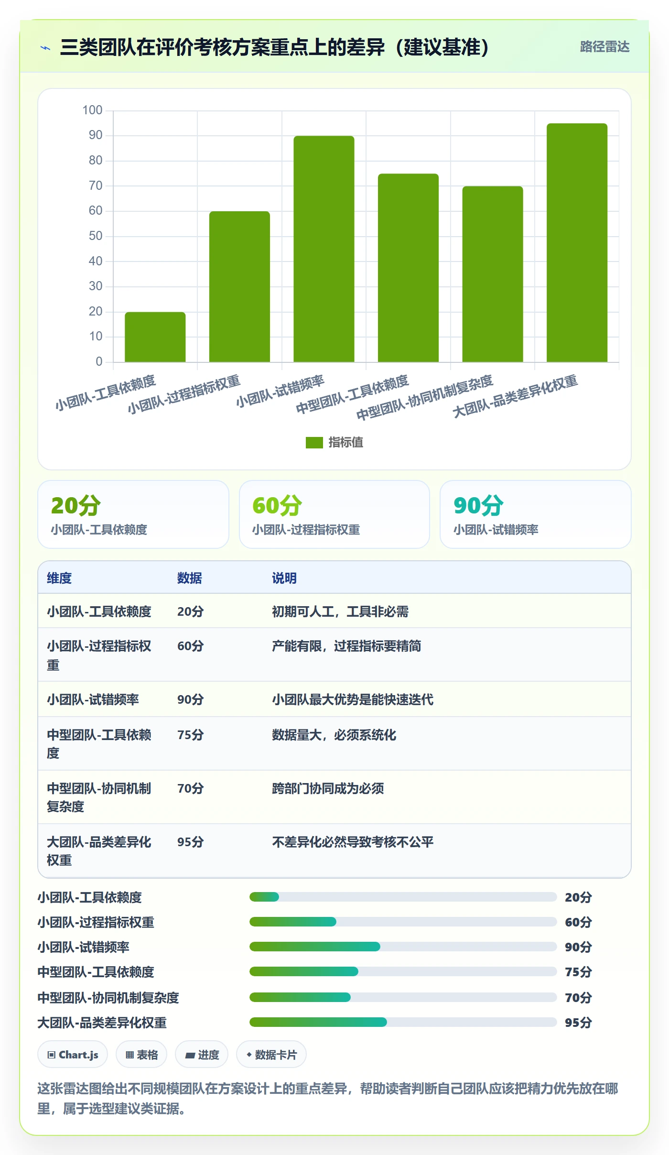Select table cell 不差异化必然导致考核不公平
Viewport: 669px width, 1155px height.
tap(353, 842)
